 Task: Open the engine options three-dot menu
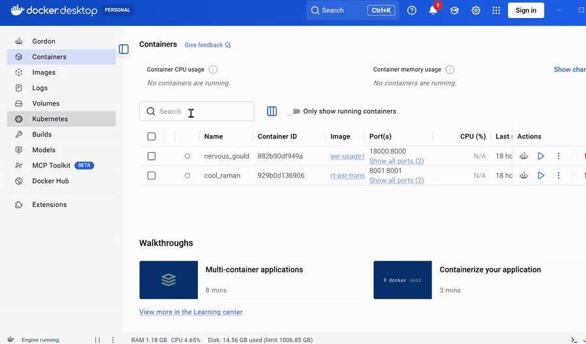(x=113, y=340)
